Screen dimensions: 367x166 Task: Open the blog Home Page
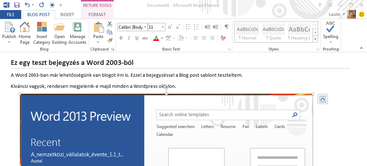pos(24,33)
